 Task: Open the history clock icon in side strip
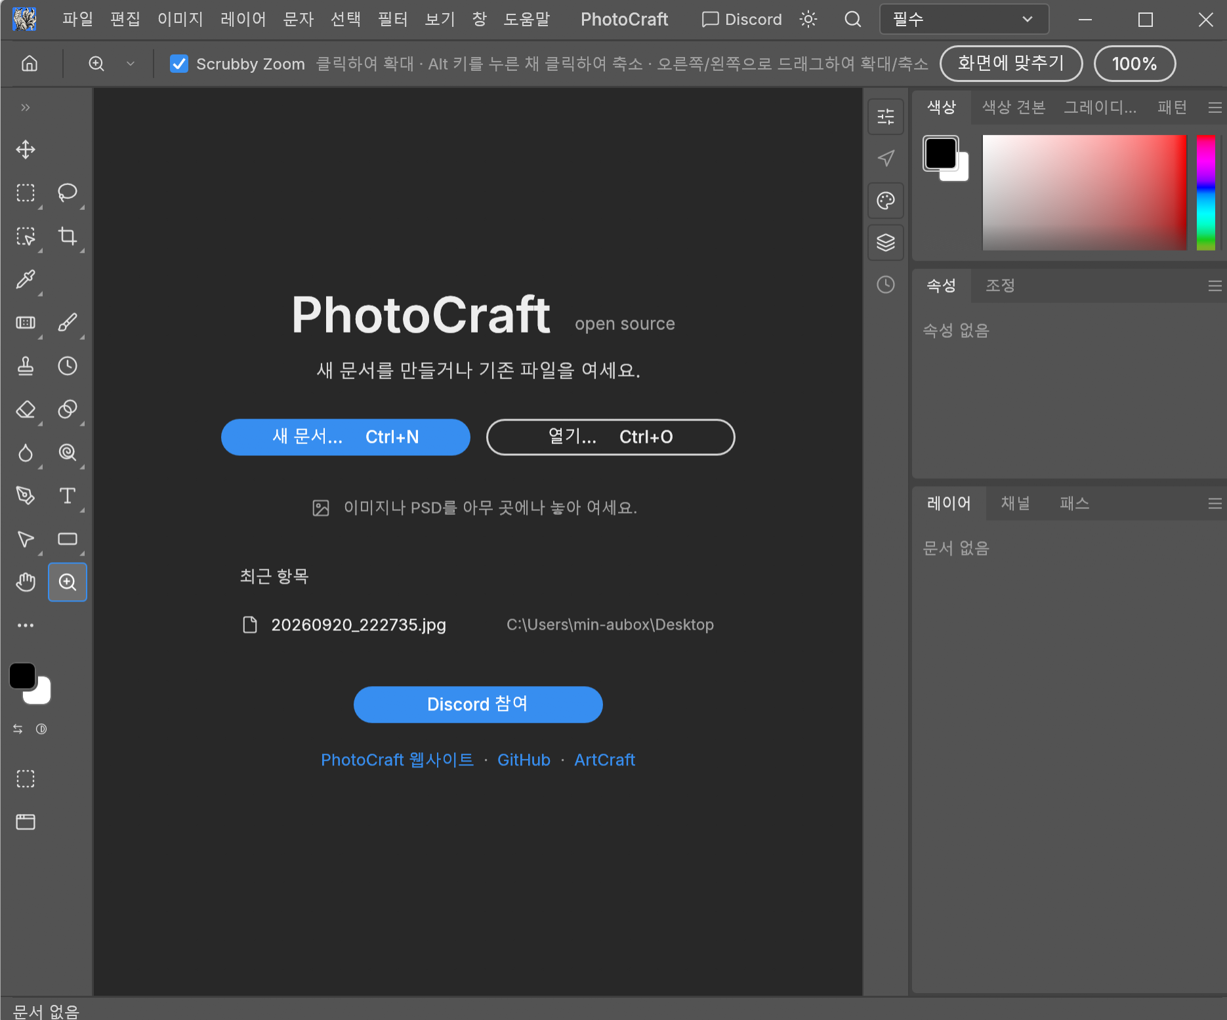click(886, 285)
